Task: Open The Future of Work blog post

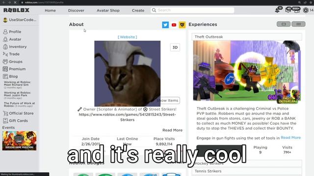Action: (20, 105)
